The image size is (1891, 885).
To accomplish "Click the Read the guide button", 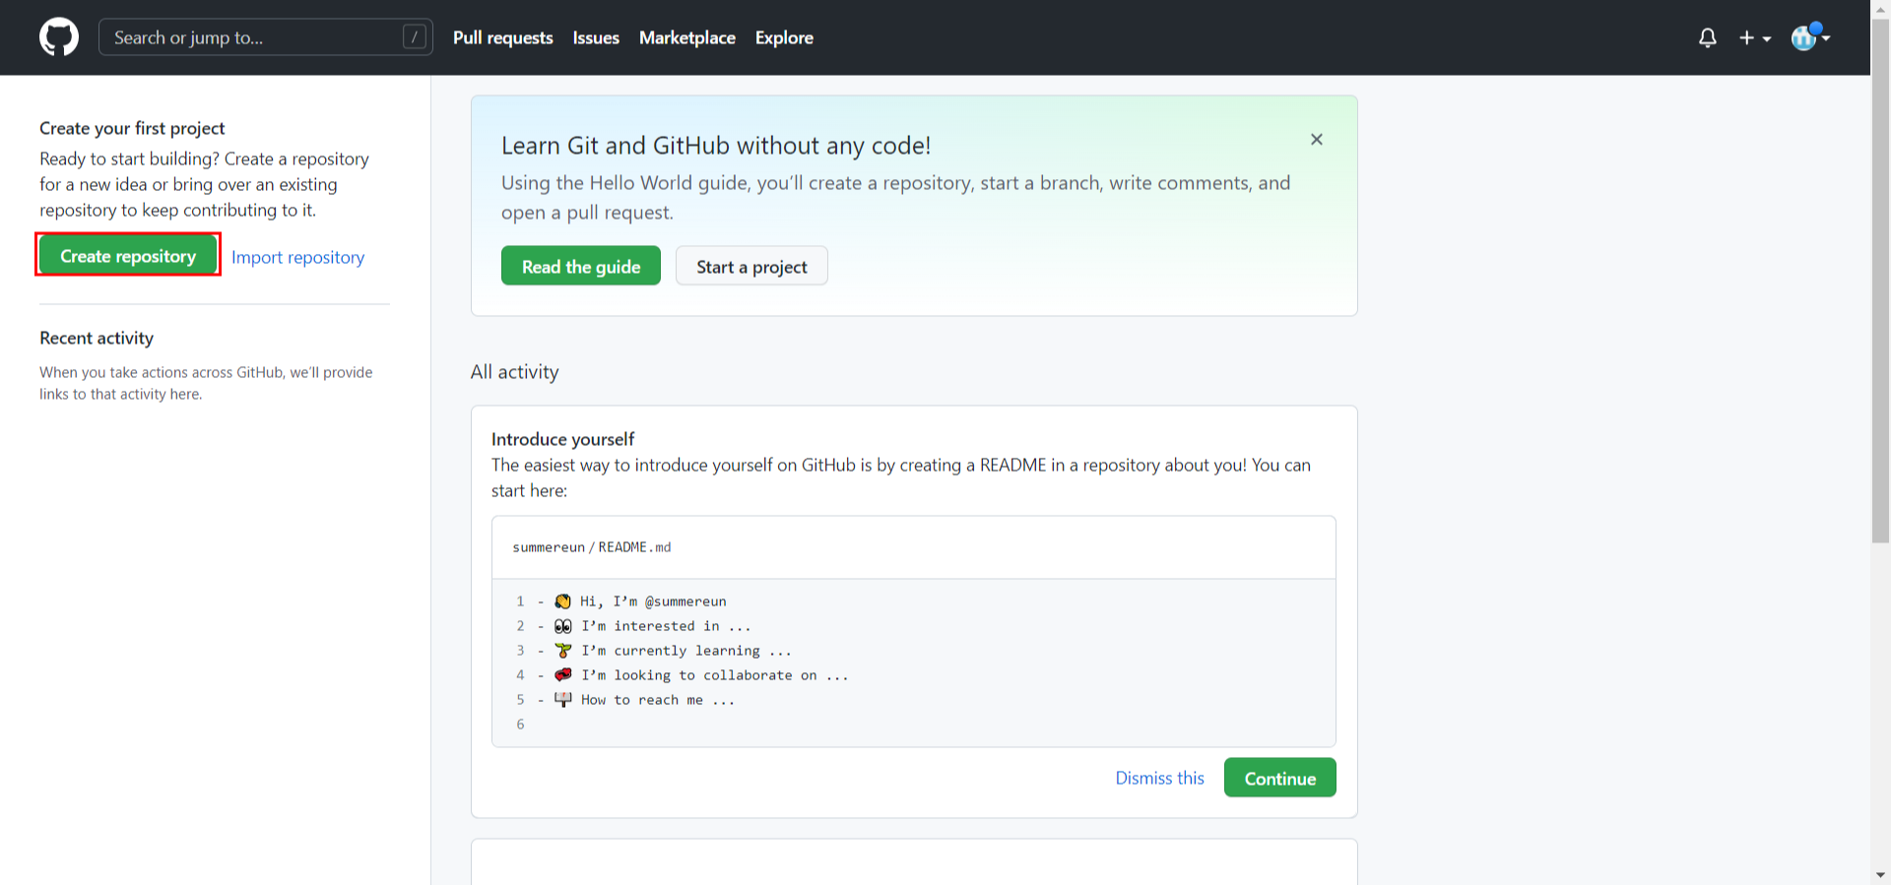I will coord(581,266).
